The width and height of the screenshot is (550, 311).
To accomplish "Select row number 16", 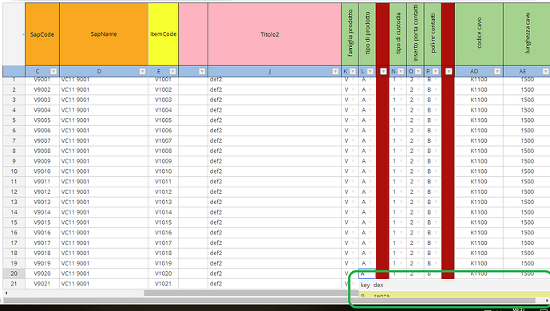I will (14, 233).
